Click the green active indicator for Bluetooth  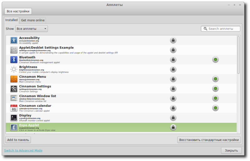click(215, 59)
